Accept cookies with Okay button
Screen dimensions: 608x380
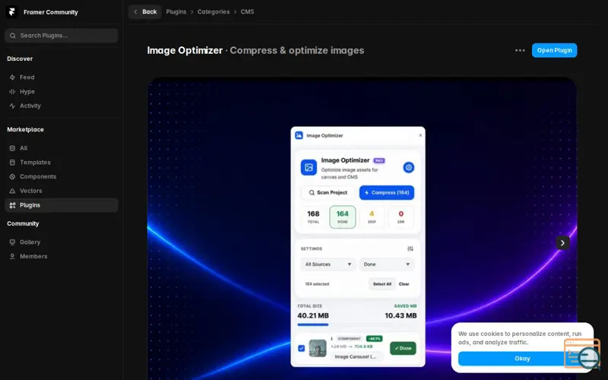coord(522,358)
